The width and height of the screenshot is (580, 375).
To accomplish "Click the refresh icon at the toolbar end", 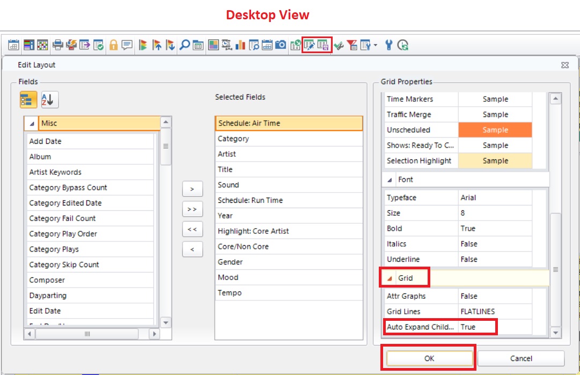I will point(402,46).
